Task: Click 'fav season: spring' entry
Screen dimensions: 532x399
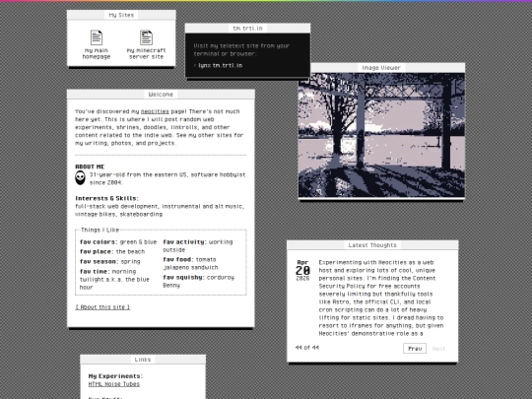Action: (110, 262)
